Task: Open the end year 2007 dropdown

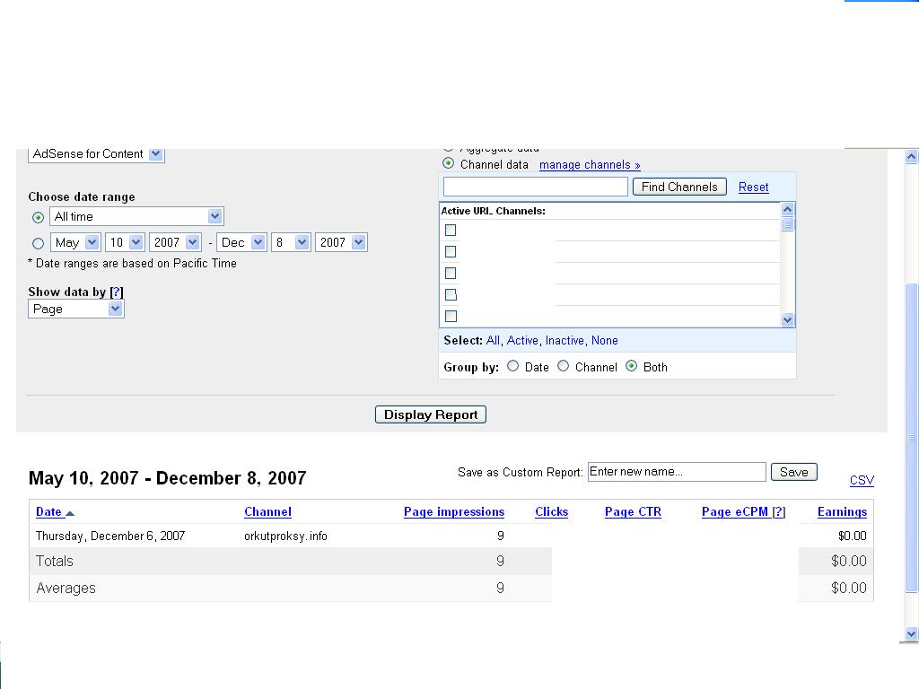Action: click(341, 242)
